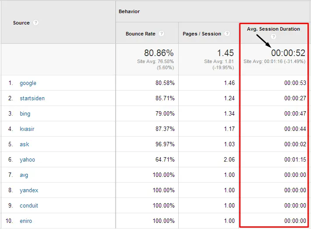Open help icon next to Source

pyautogui.click(x=35, y=23)
